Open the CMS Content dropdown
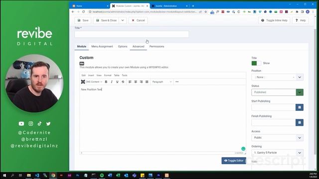The height and width of the screenshot is (179, 319). [92, 82]
